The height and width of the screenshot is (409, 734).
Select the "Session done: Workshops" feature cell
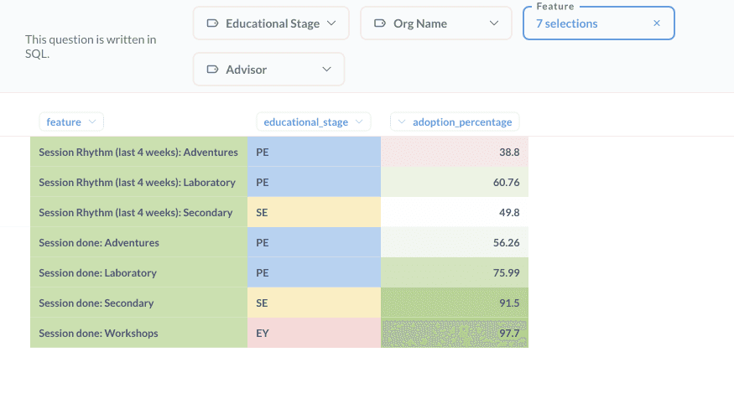click(x=98, y=333)
